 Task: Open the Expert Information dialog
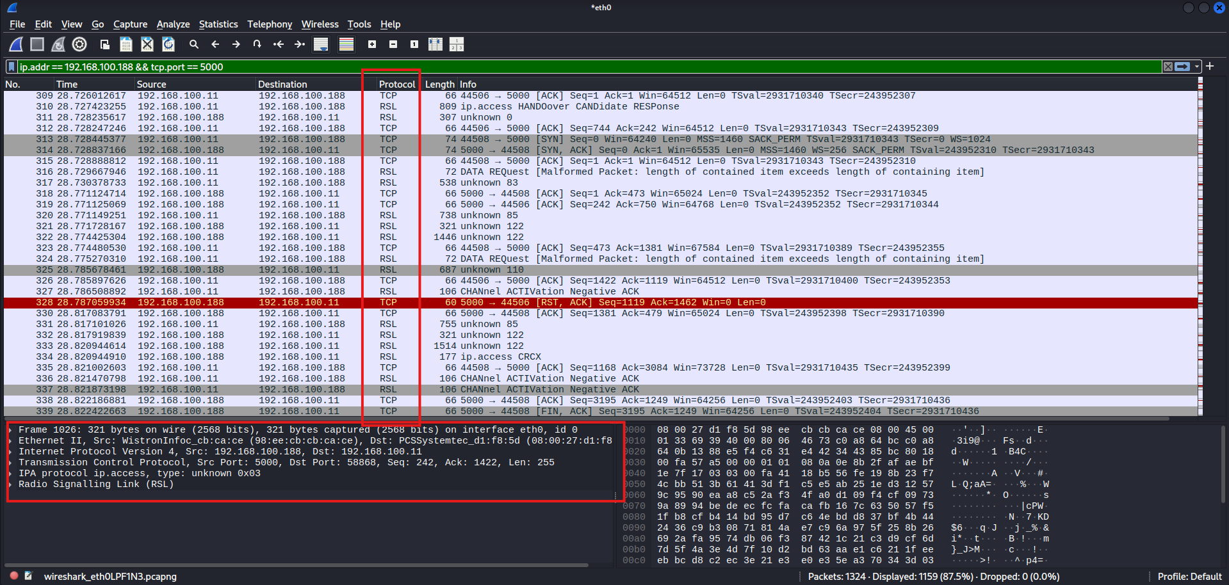click(13, 575)
